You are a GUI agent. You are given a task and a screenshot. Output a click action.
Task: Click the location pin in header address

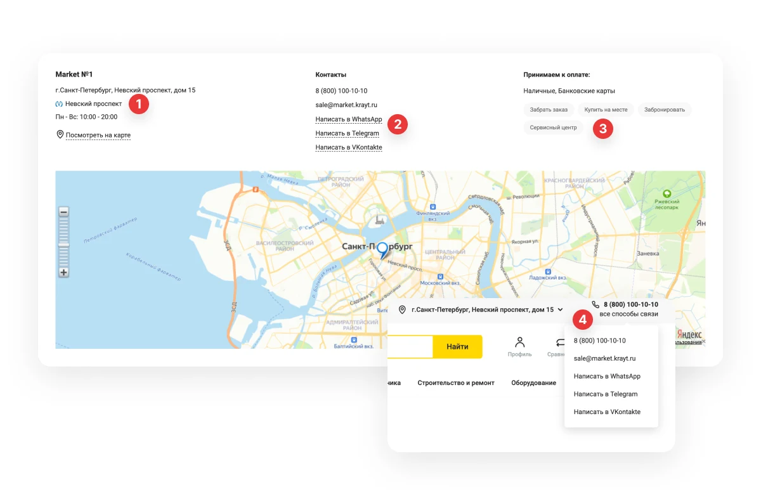[402, 309]
